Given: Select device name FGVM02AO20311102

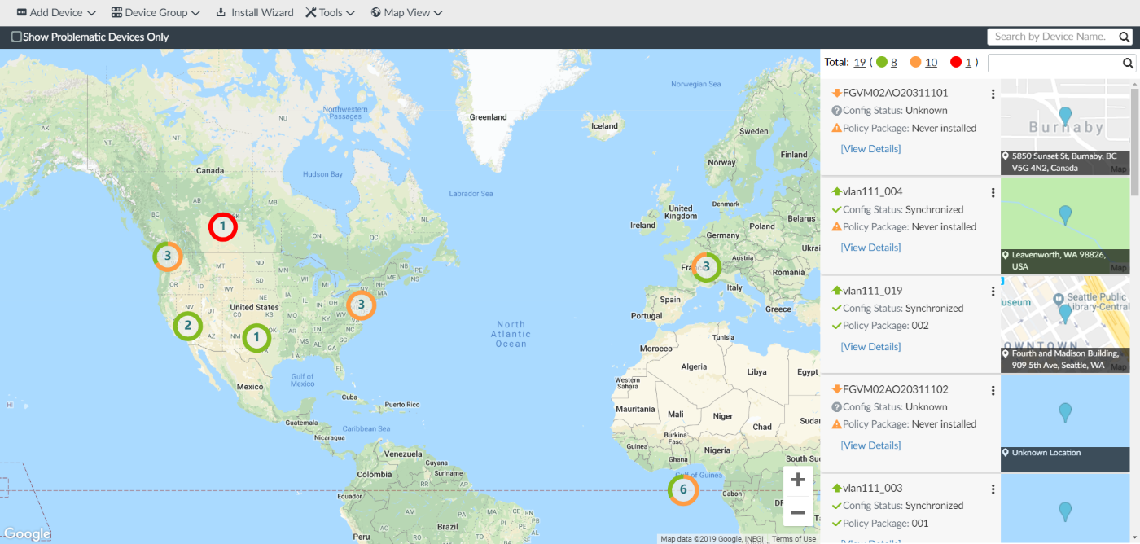Looking at the screenshot, I should 896,389.
